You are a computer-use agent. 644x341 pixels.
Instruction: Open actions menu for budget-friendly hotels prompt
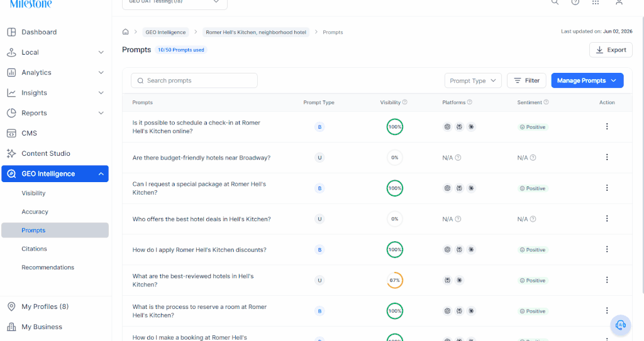[607, 157]
